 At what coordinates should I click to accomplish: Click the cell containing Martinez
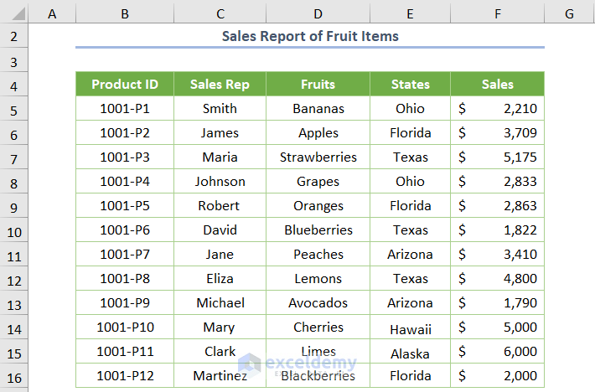point(220,376)
